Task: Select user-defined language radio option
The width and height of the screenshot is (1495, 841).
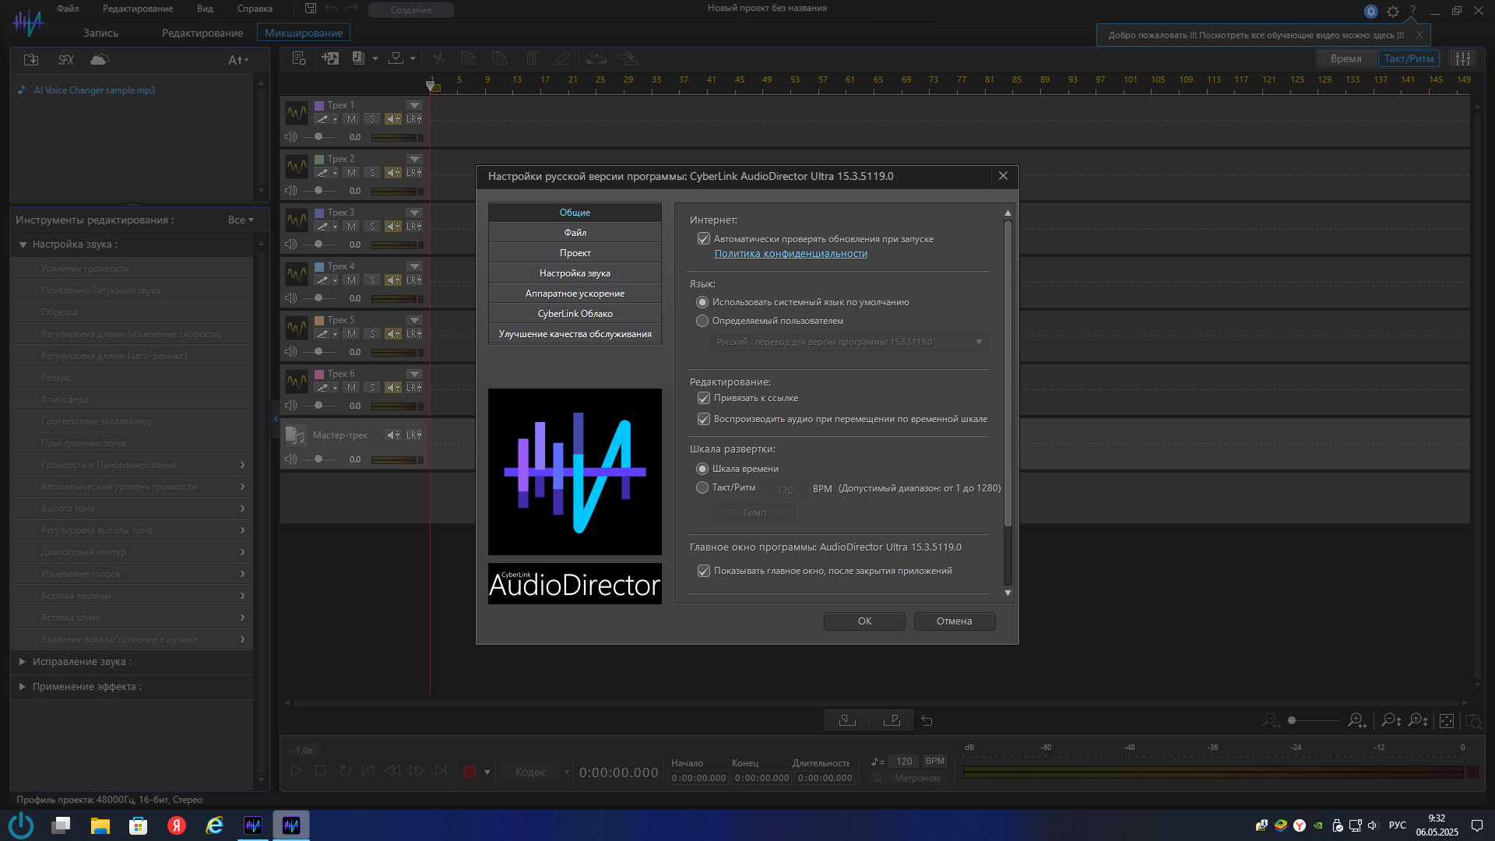Action: (x=702, y=321)
